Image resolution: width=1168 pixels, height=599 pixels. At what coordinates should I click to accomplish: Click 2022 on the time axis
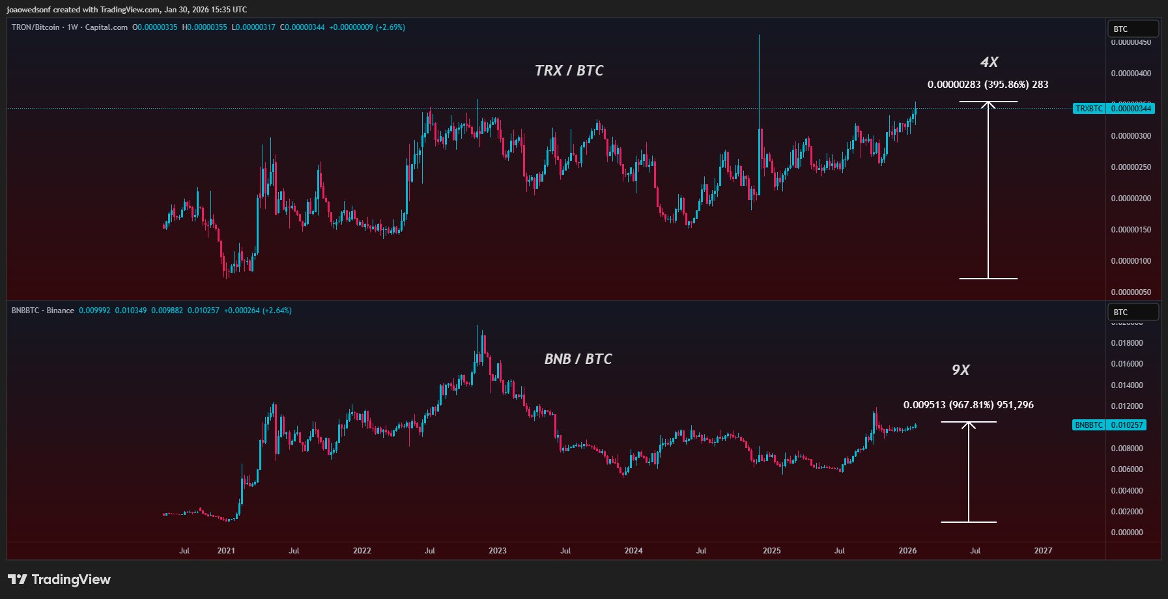(362, 551)
